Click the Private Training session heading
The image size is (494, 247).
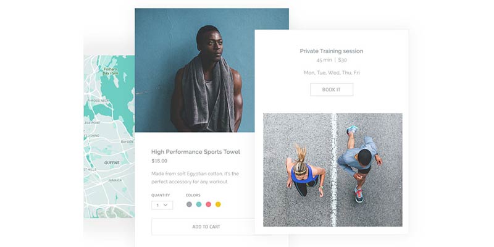click(332, 51)
